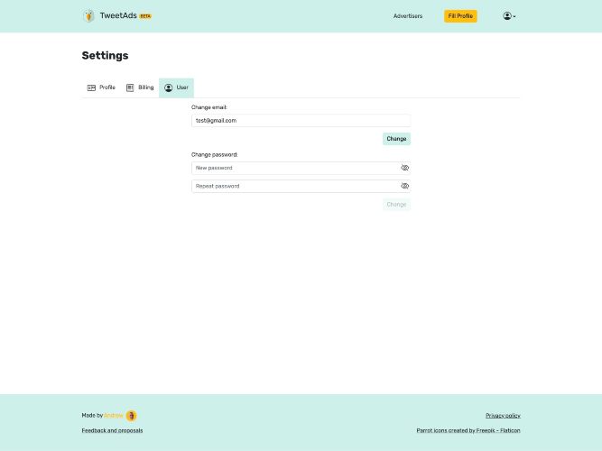The height and width of the screenshot is (451, 602).
Task: Click Andrew's avatar photo in footer
Action: pos(131,416)
